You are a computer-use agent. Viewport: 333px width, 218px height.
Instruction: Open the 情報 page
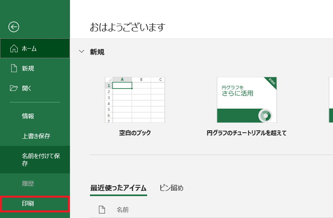28,116
